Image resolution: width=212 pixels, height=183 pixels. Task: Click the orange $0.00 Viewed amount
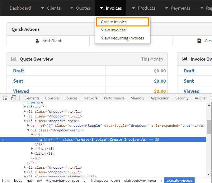coord(160,91)
